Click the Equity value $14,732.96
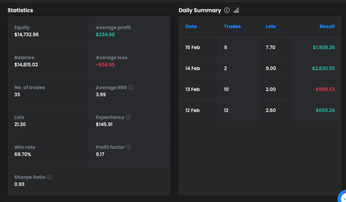This screenshot has height=202, width=346. [26, 35]
